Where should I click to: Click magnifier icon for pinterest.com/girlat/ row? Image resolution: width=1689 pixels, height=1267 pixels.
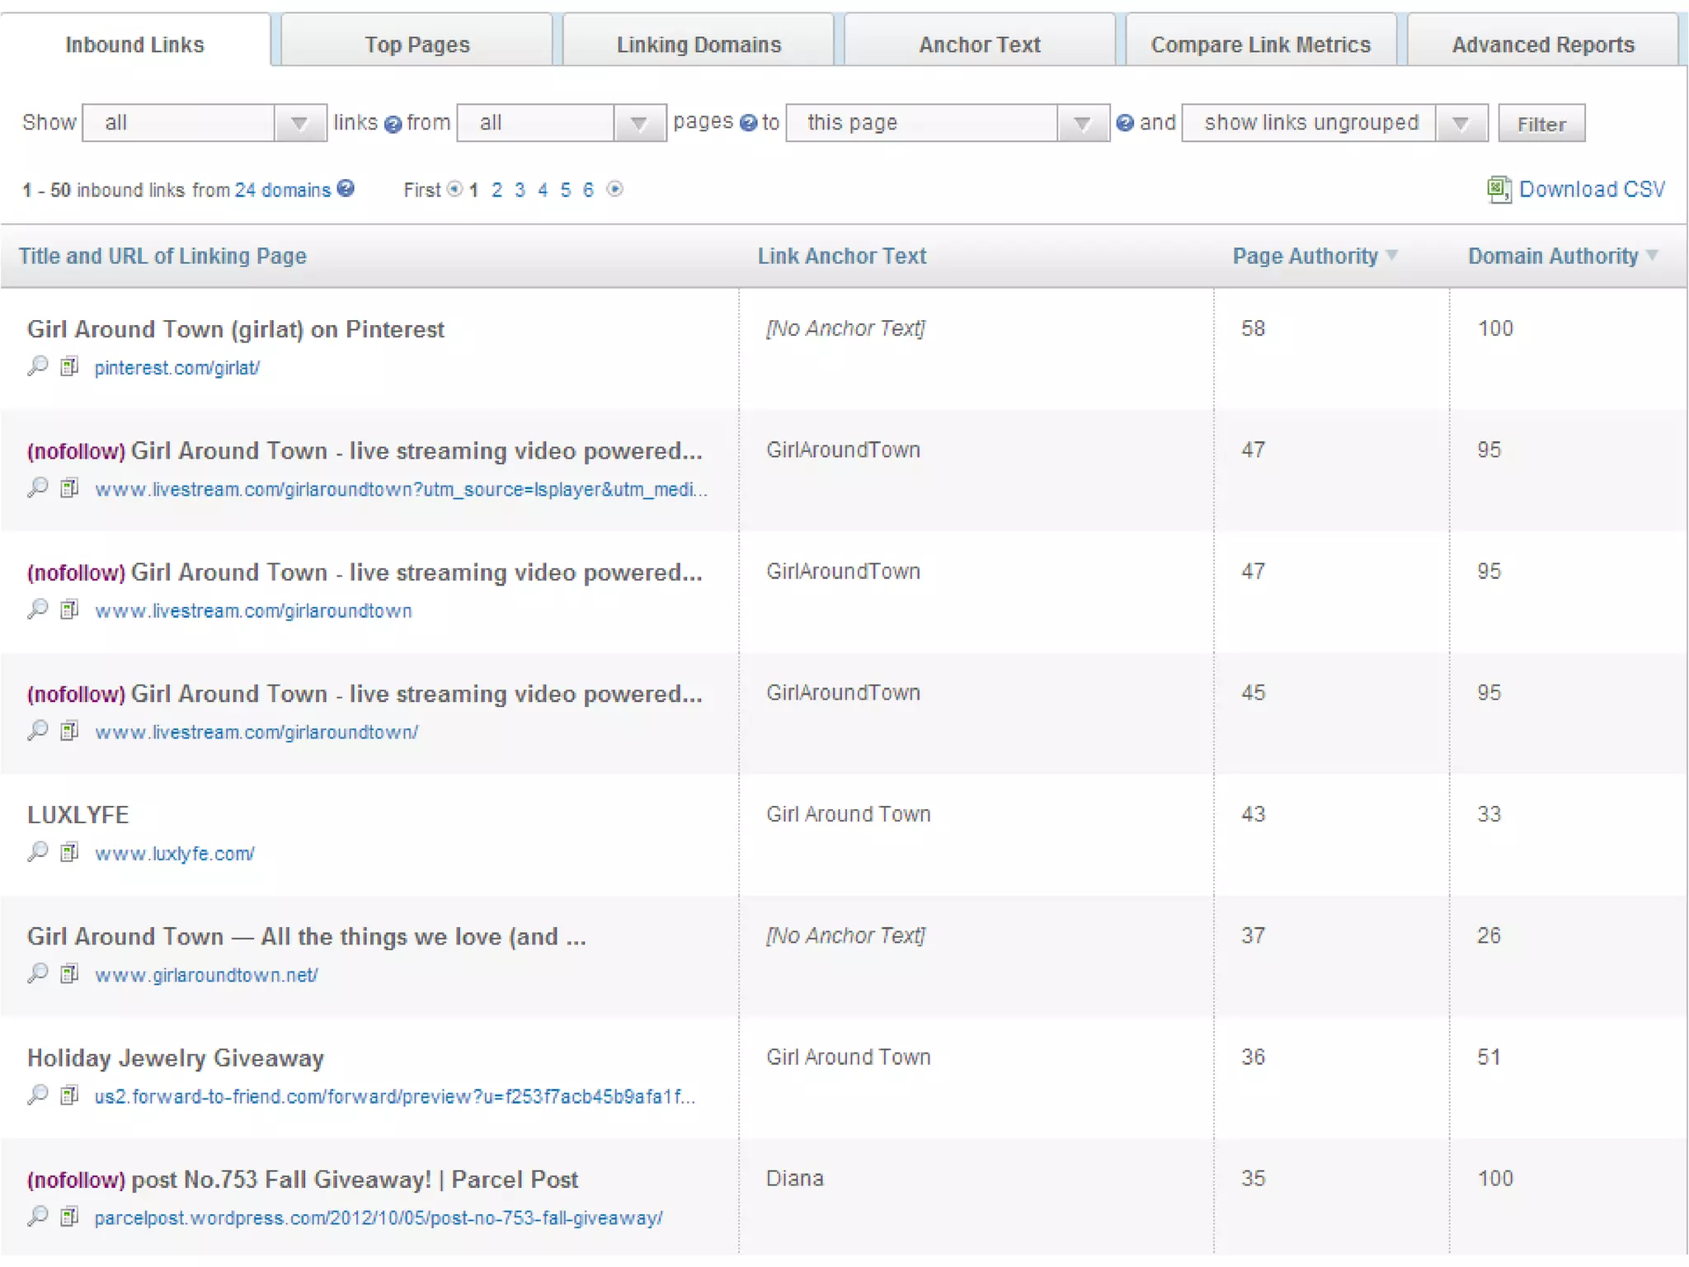pyautogui.click(x=38, y=366)
